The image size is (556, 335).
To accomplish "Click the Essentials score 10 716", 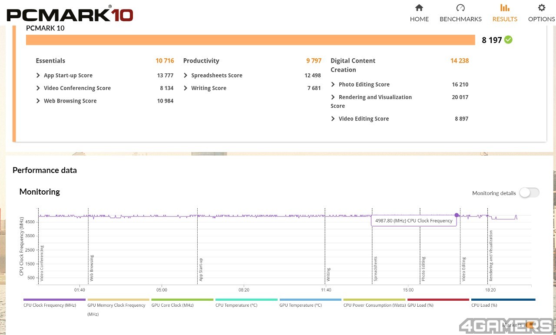I will pyautogui.click(x=165, y=61).
